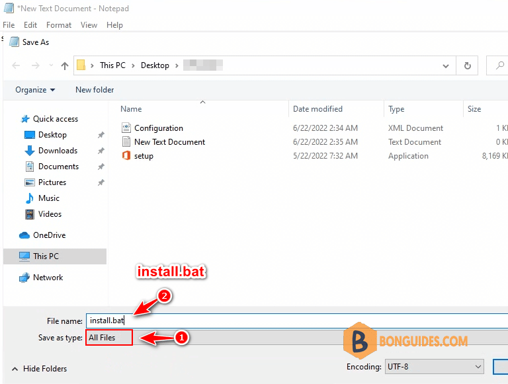508x384 pixels.
Task: Select the setup Office application file
Action: tap(144, 156)
